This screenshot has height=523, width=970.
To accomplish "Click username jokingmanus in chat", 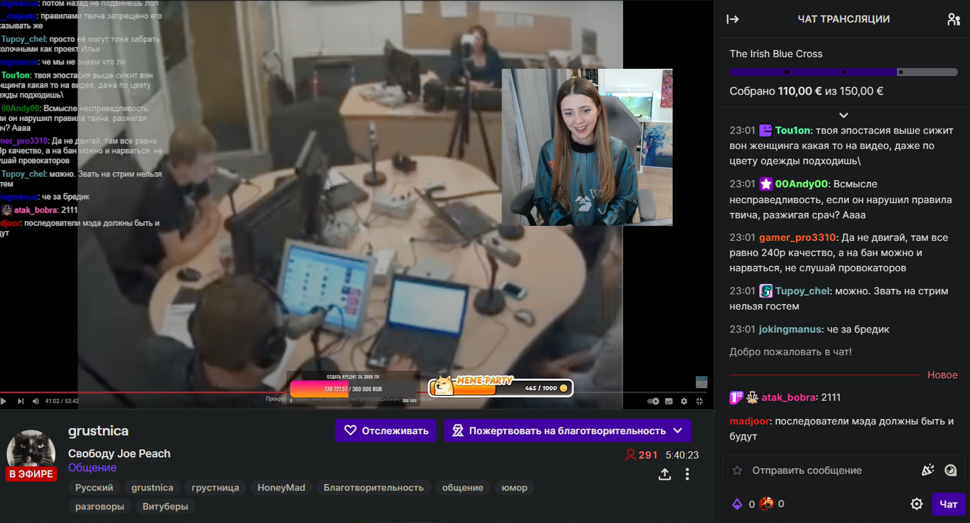I will [790, 330].
